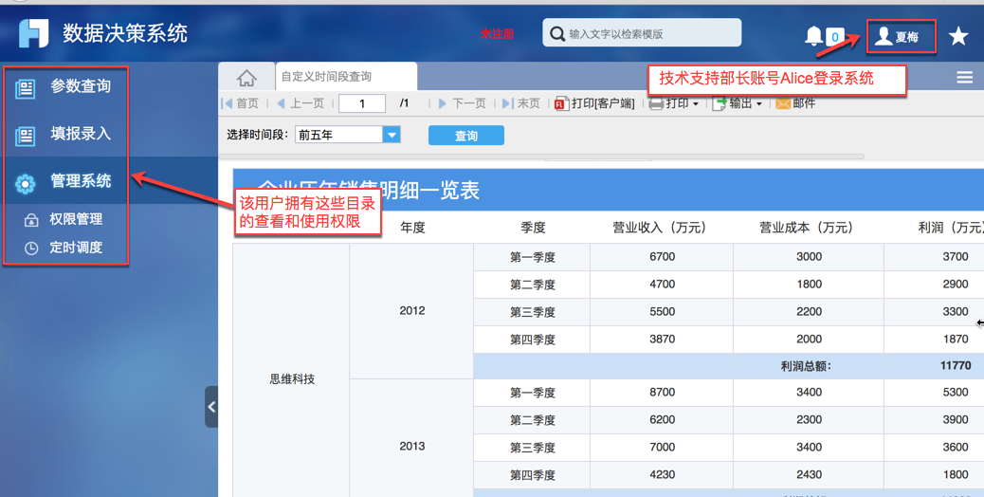This screenshot has height=497, width=984.
Task: Click the 权限管理 lock icon
Action: pos(30,220)
